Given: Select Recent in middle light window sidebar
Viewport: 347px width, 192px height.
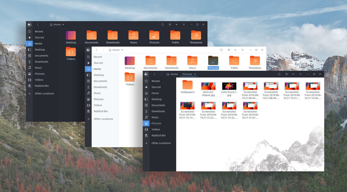Looking at the screenshot, I should coord(98,57).
